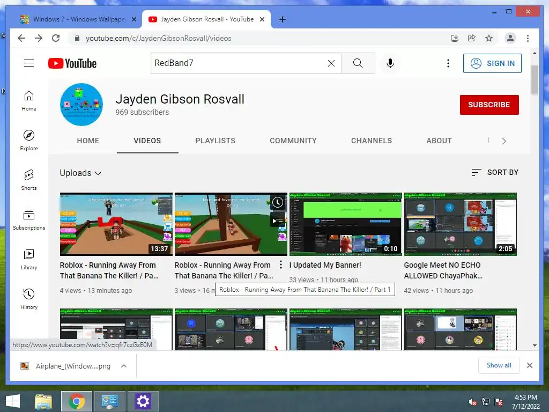This screenshot has width=549, height=412.
Task: Click the YouTube logo
Action: (x=72, y=63)
